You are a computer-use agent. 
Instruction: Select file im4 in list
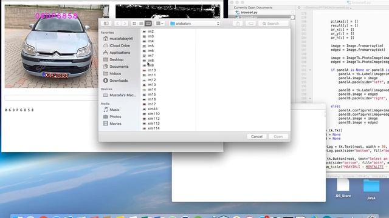point(148,41)
